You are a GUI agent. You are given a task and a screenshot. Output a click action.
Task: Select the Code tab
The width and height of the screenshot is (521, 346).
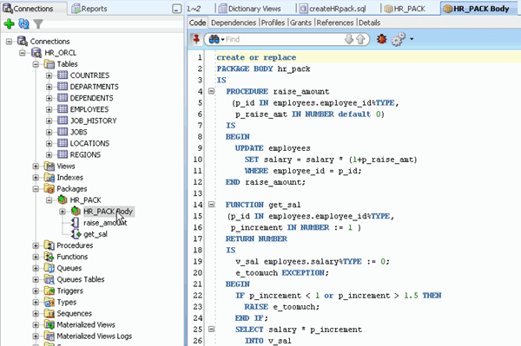[x=197, y=23]
